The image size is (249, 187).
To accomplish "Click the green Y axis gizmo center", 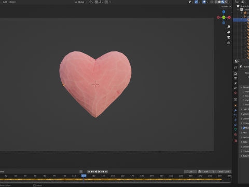I will pyautogui.click(x=224, y=17).
